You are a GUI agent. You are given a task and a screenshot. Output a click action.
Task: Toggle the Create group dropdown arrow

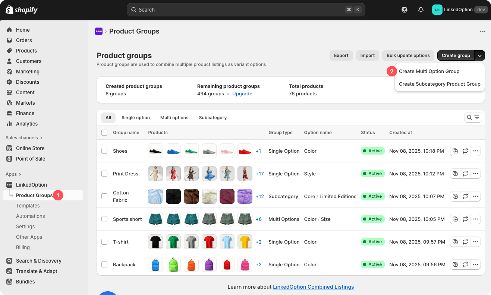pos(480,55)
